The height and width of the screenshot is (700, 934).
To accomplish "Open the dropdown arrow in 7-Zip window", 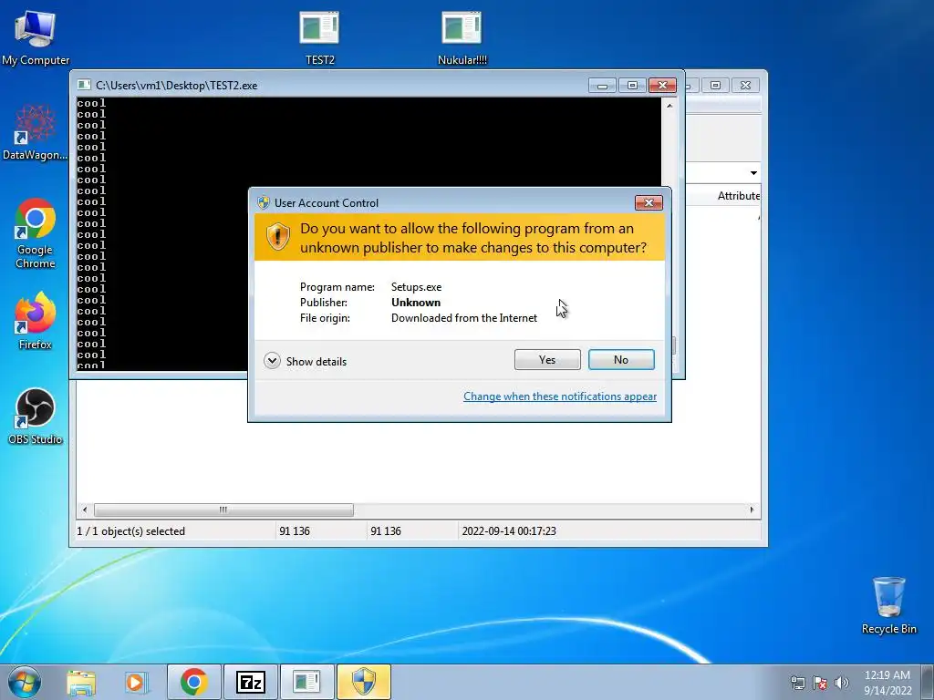I will tap(753, 172).
